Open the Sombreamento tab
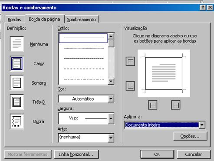The width and height of the screenshot is (214, 161). [x=82, y=20]
